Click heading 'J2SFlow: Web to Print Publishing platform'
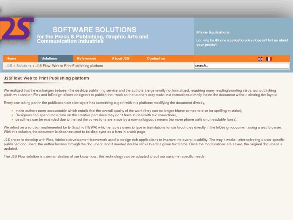Viewport: 293px width, 220px height. click(x=46, y=78)
